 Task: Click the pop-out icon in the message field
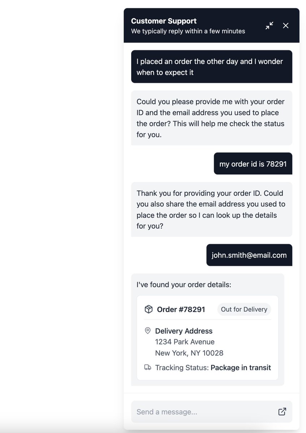pyautogui.click(x=282, y=412)
